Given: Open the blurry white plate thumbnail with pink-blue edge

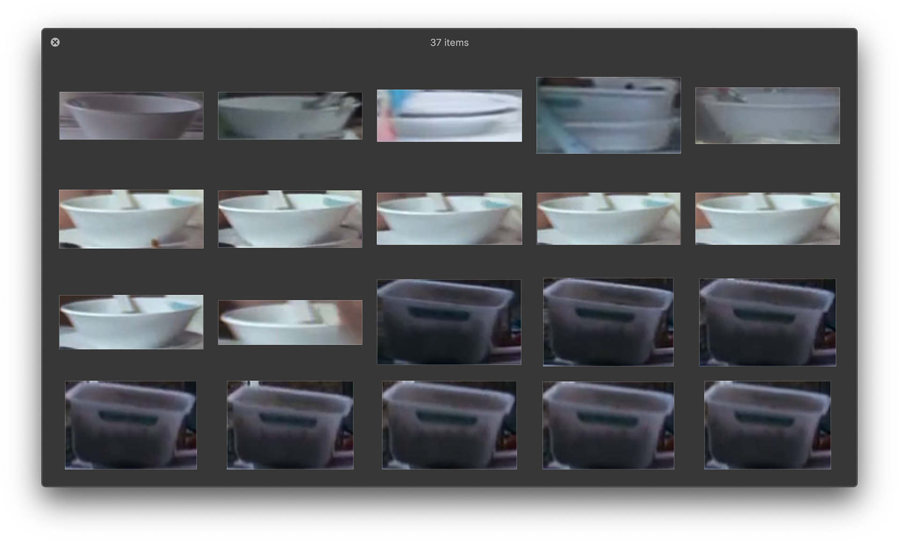Looking at the screenshot, I should click(449, 116).
